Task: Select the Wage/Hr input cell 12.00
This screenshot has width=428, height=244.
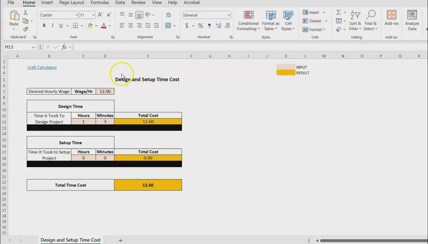Action: [105, 92]
